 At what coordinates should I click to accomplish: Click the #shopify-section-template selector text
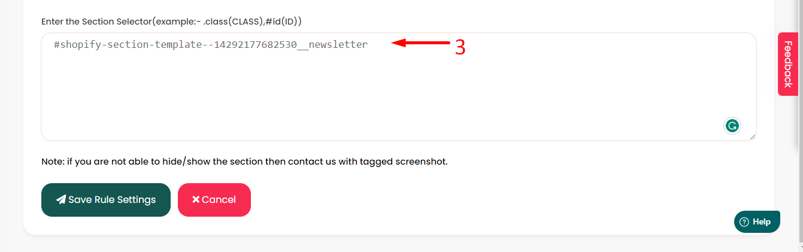point(210,44)
